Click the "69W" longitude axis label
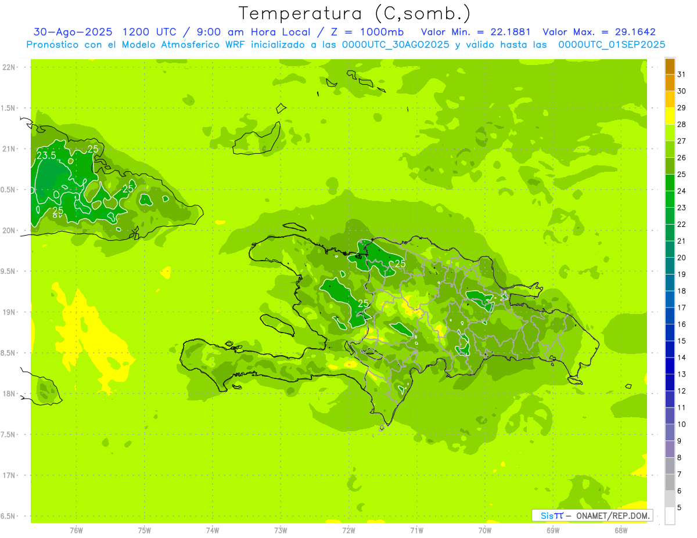The width and height of the screenshot is (697, 538). point(553,530)
